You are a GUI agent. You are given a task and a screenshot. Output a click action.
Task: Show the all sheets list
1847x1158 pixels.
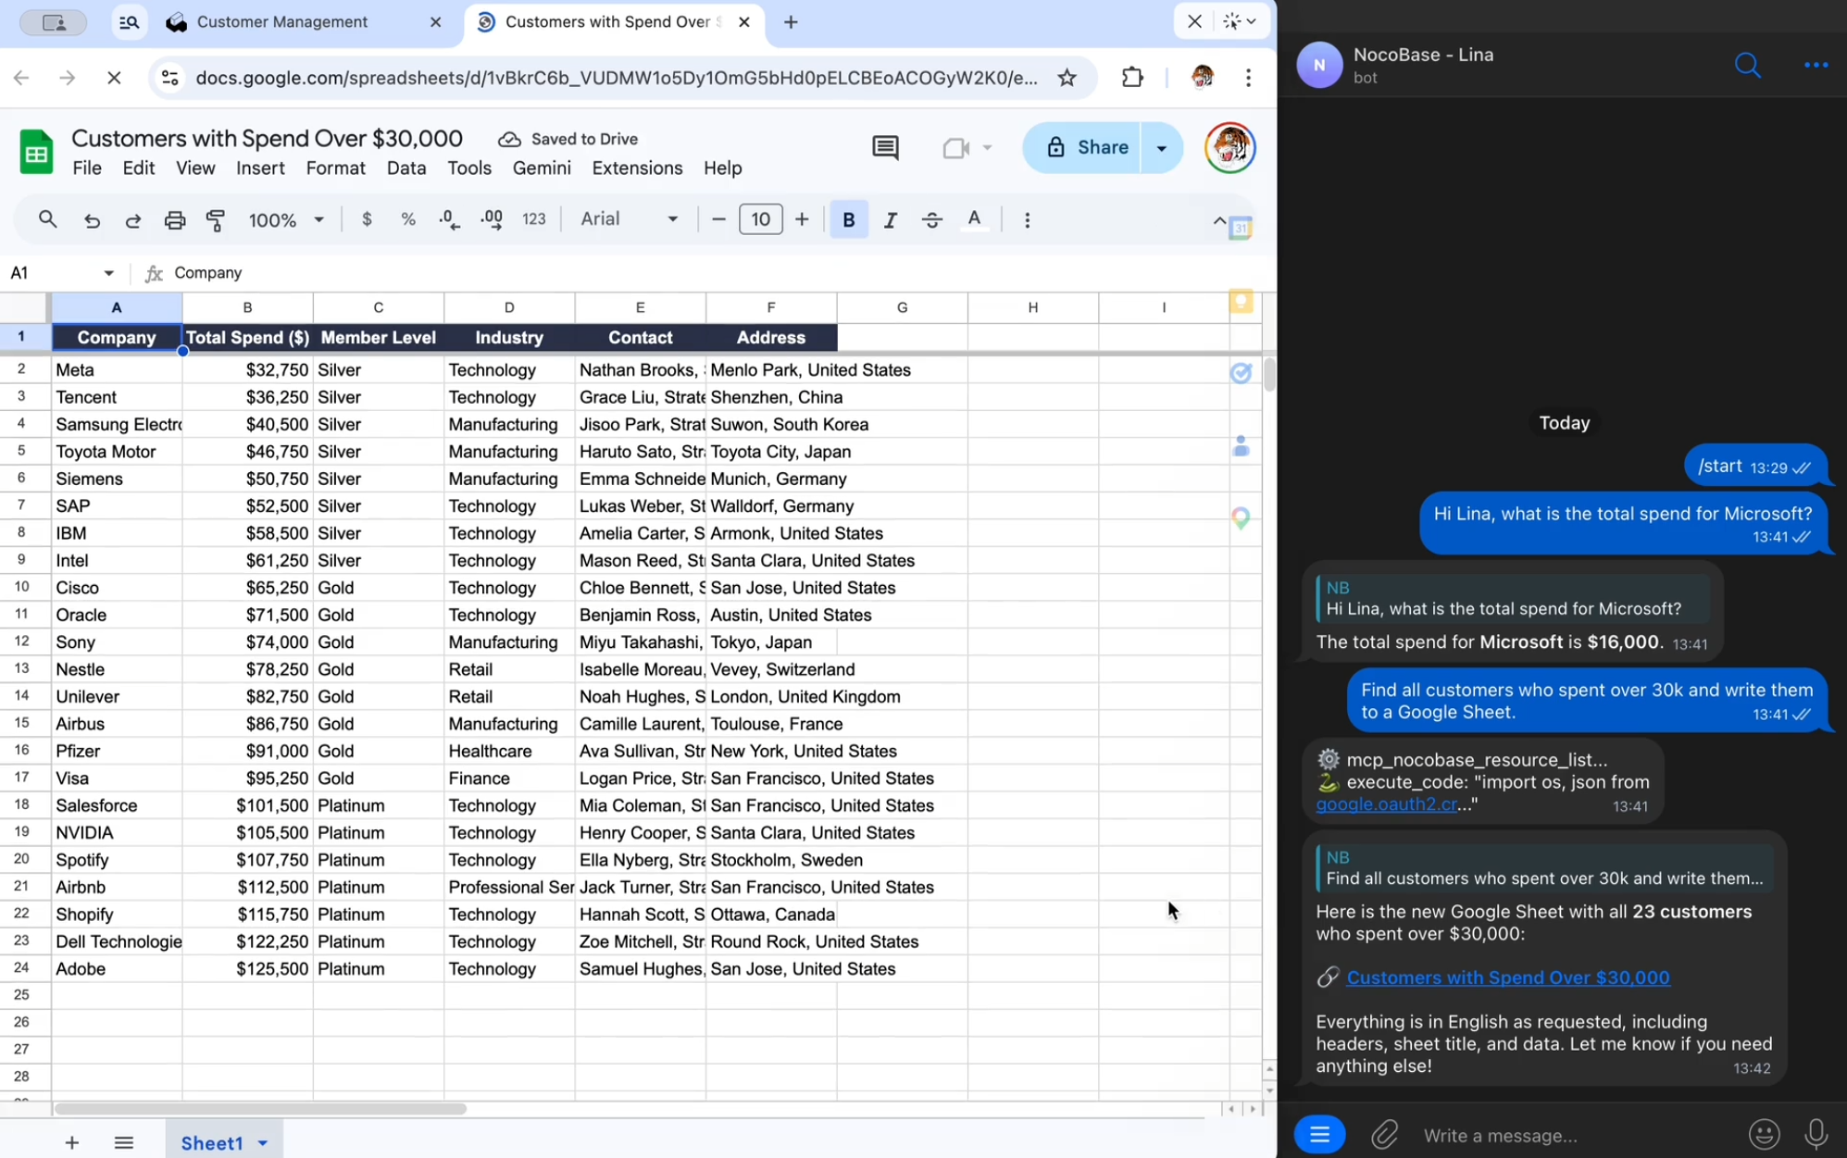[x=124, y=1143]
